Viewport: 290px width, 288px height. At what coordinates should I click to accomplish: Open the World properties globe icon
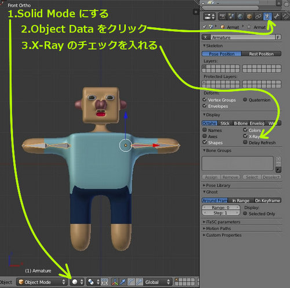240,16
